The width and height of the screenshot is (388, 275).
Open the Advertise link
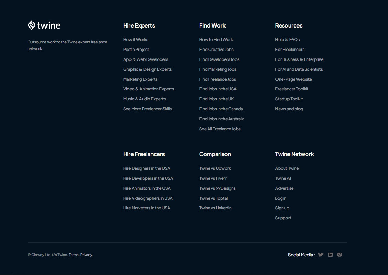pyautogui.click(x=284, y=188)
